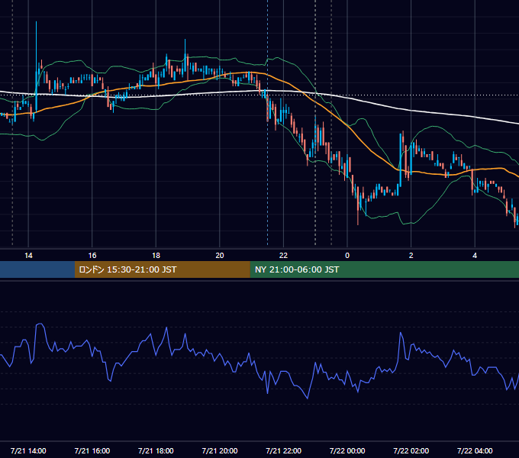Click hour label 22 on the price axis
The height and width of the screenshot is (458, 519).
point(283,256)
